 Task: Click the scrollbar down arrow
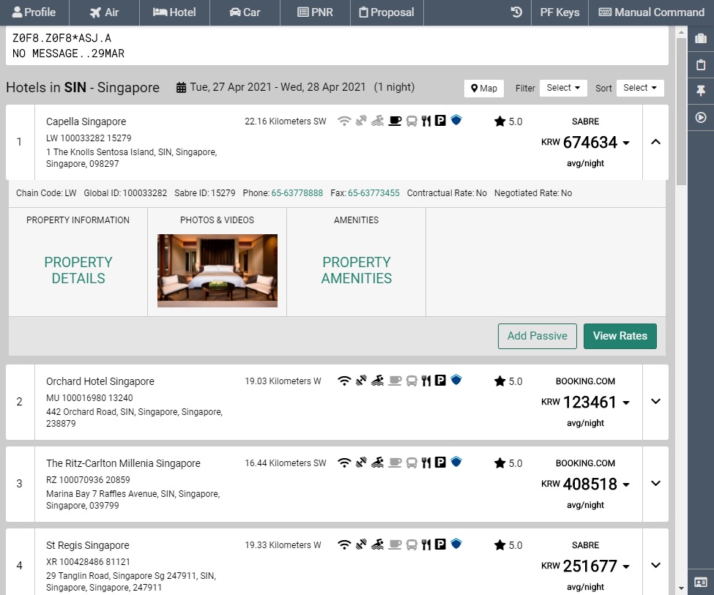(x=681, y=588)
